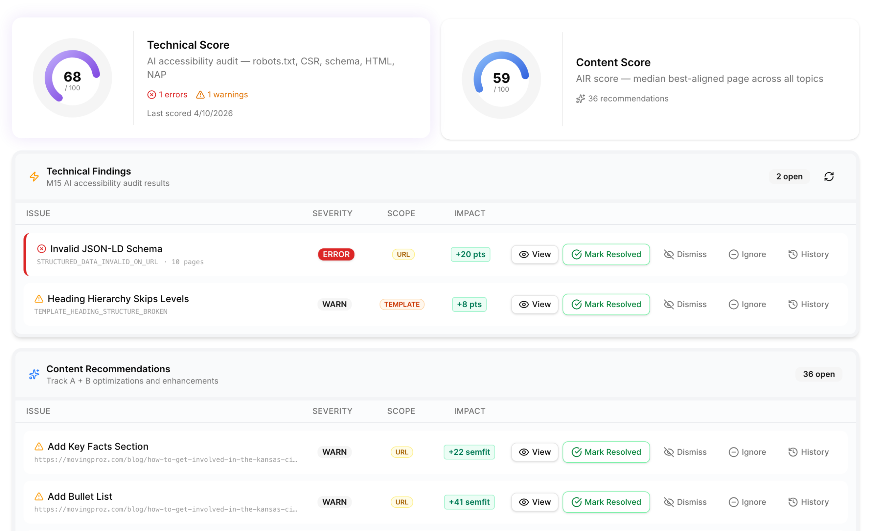Open History for Add Bullet List
Image resolution: width=872 pixels, height=531 pixels.
click(808, 502)
